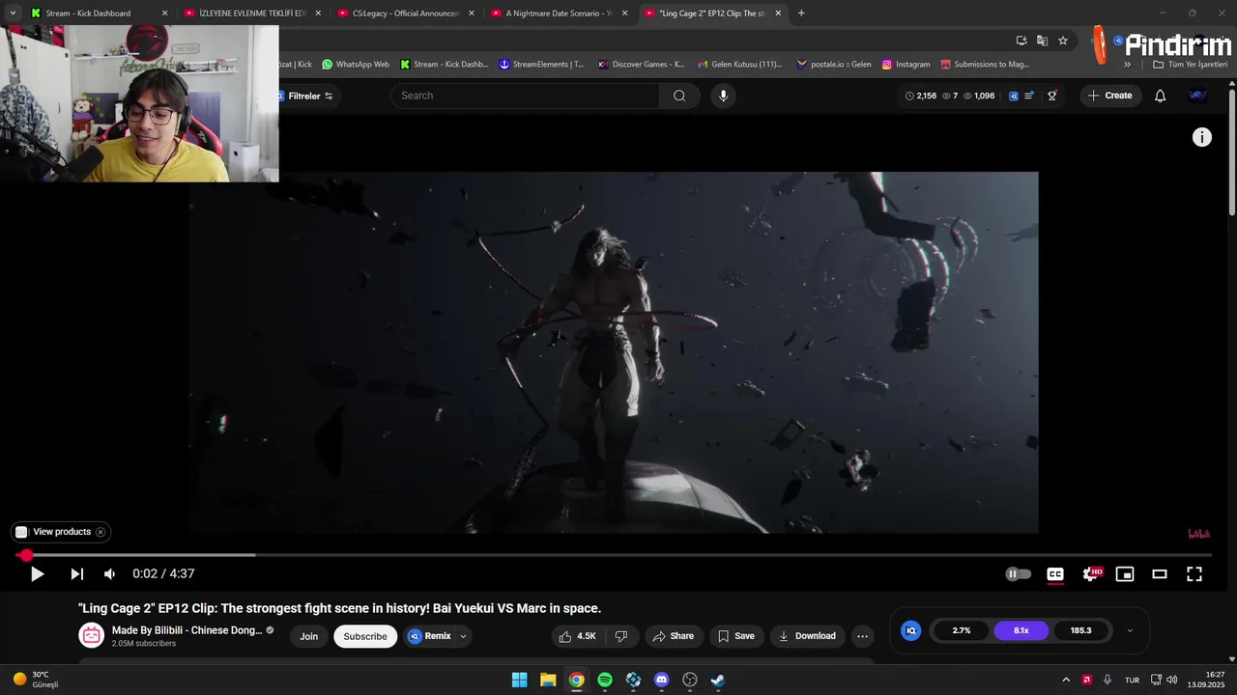
Task: Toggle closed captions CC button
Action: [1055, 574]
